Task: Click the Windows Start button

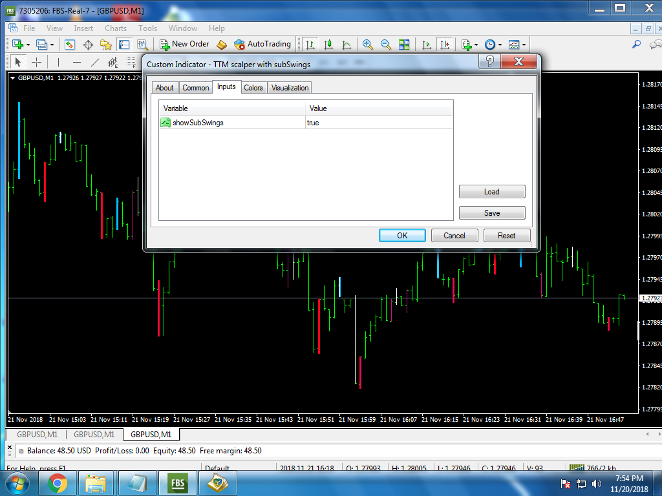Action: coord(17,483)
